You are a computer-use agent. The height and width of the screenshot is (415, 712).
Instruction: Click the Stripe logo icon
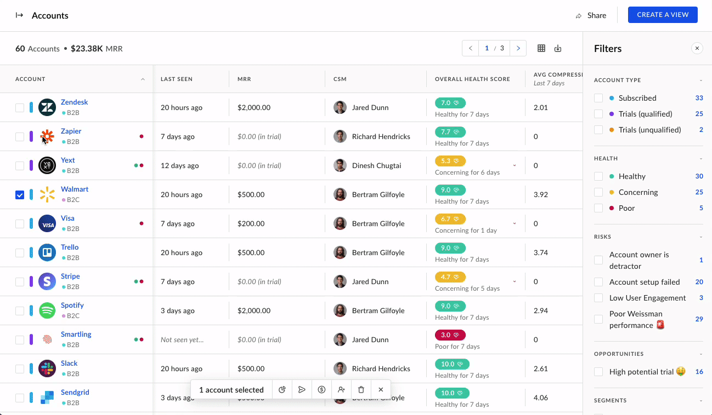[x=47, y=282]
